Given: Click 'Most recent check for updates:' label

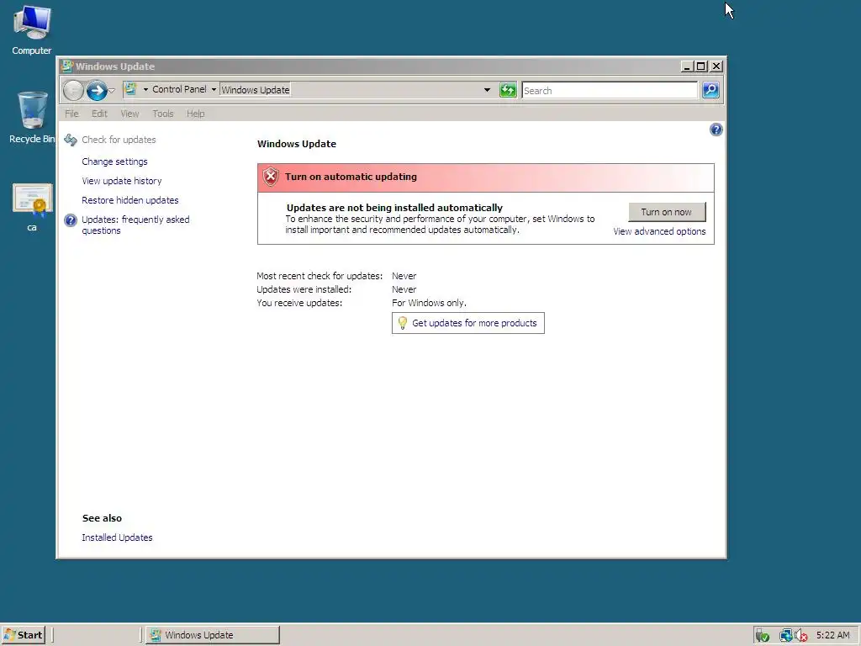Looking at the screenshot, I should pyautogui.click(x=320, y=276).
